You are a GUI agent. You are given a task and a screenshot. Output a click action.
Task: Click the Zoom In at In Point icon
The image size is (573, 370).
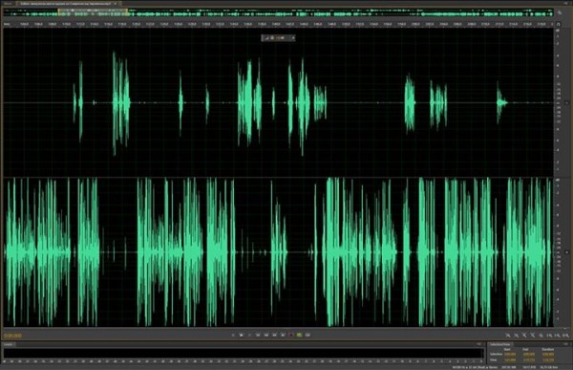coord(550,335)
